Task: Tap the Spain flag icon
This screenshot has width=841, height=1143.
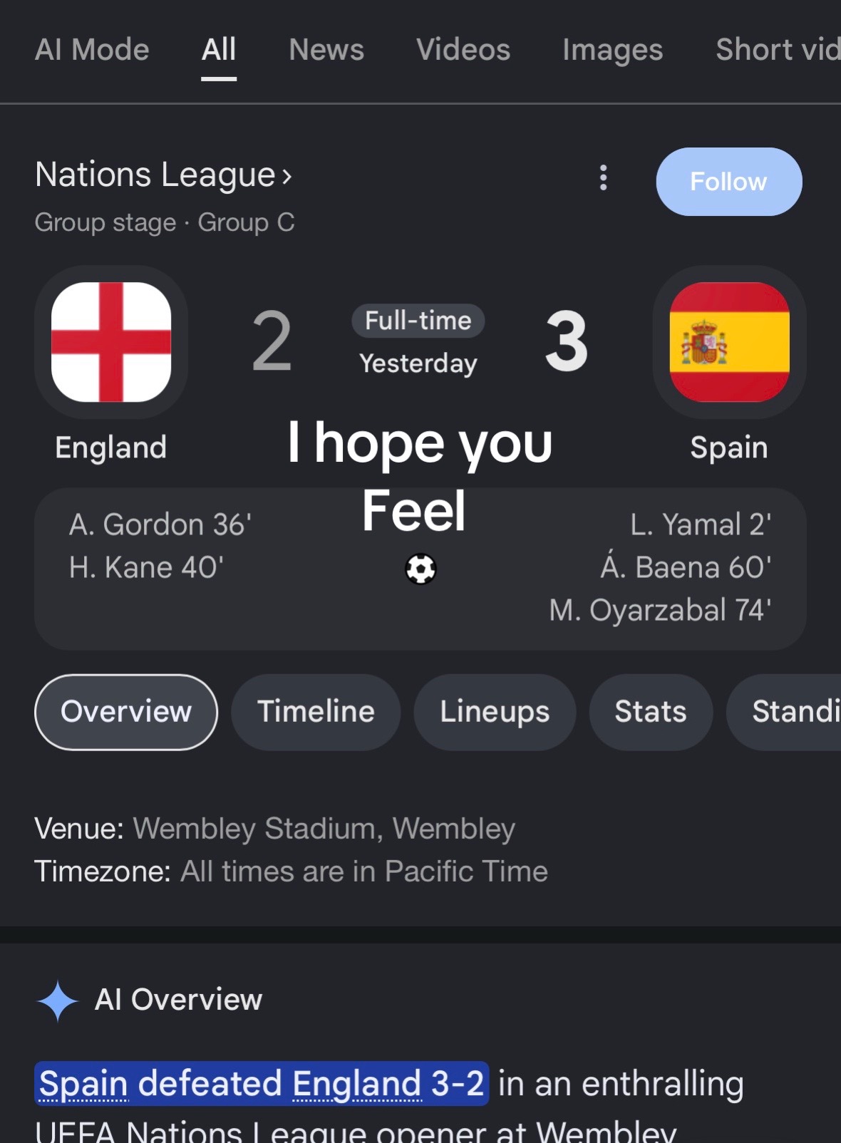Action: tap(729, 342)
